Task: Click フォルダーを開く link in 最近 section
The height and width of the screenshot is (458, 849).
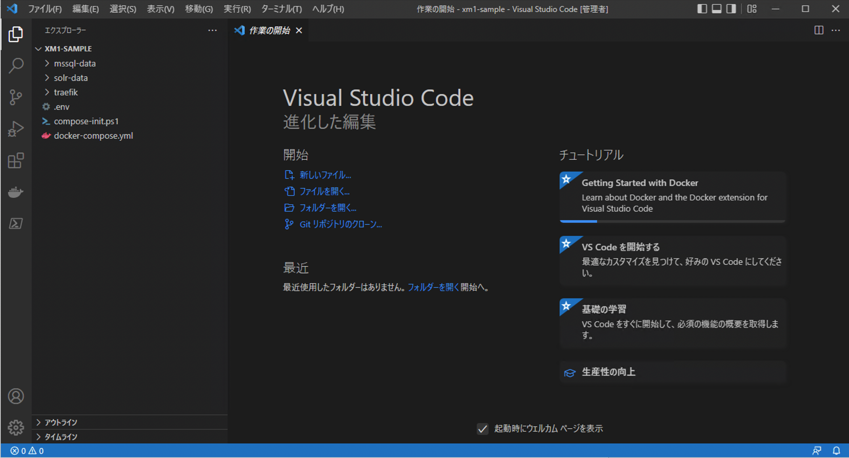Action: tap(429, 288)
